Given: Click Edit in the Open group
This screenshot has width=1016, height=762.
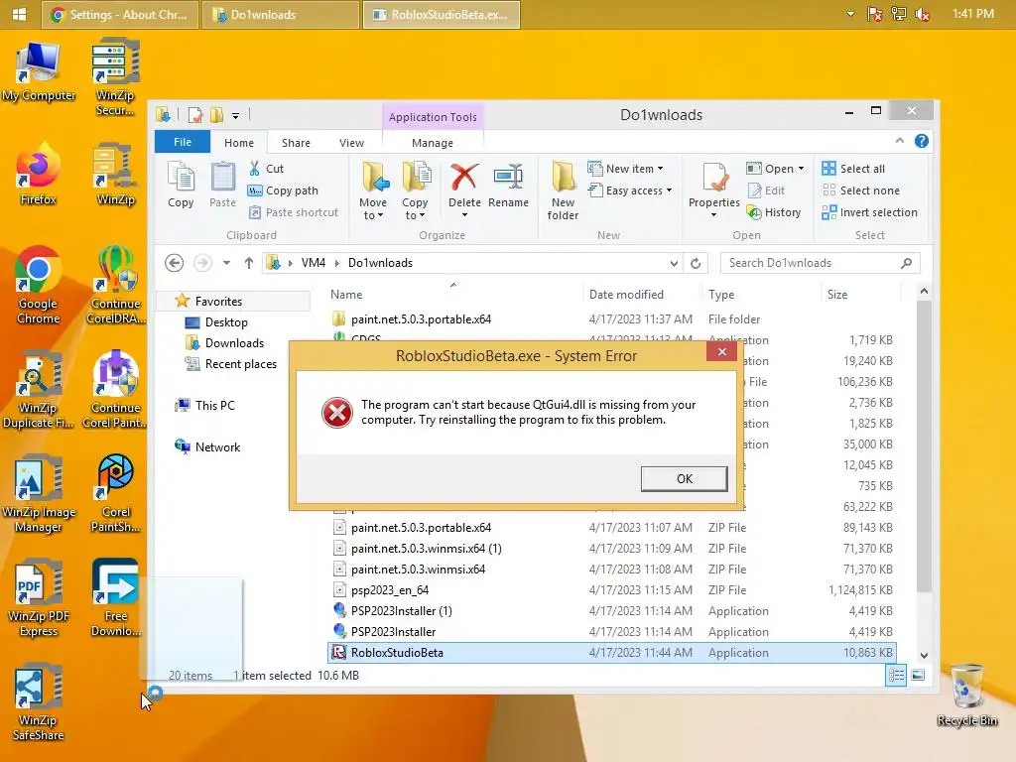Looking at the screenshot, I should 767,190.
